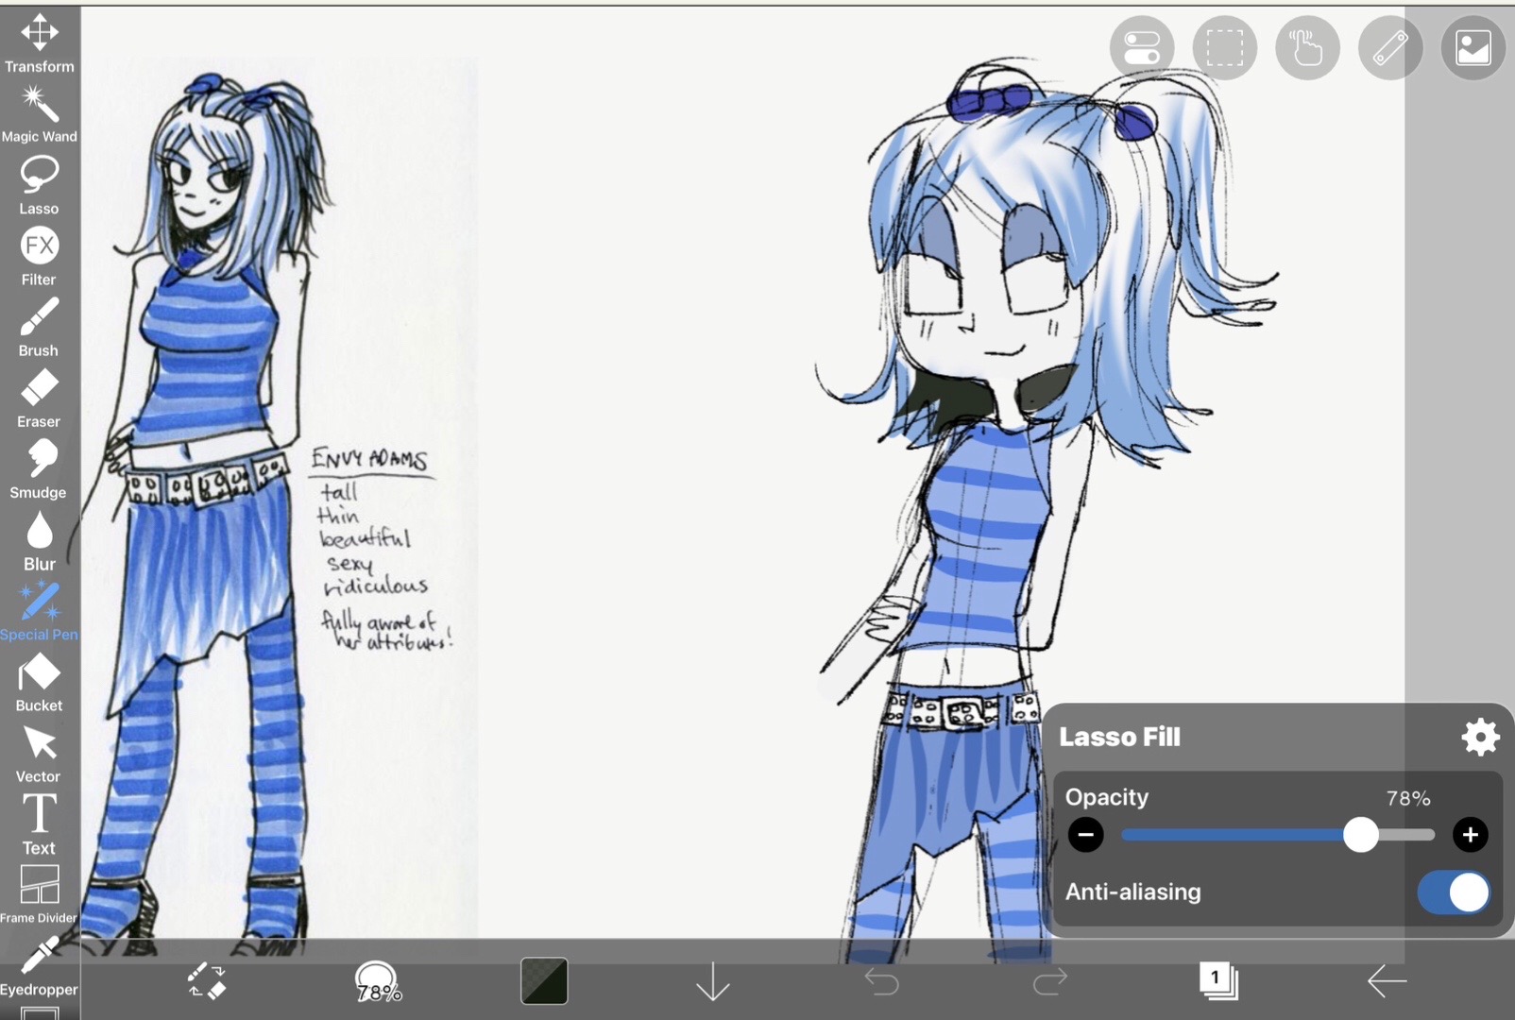Select the Transform tool
1515x1020 pixels.
(39, 42)
